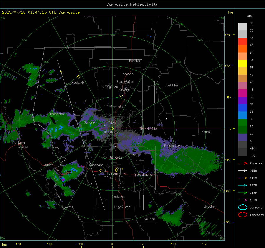The height and width of the screenshot is (248, 265).
Task: Click the Drumheller town label
Action: (x=173, y=145)
